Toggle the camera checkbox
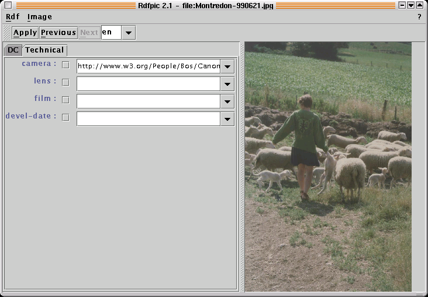Viewport: 428px width, 297px height. tap(65, 65)
